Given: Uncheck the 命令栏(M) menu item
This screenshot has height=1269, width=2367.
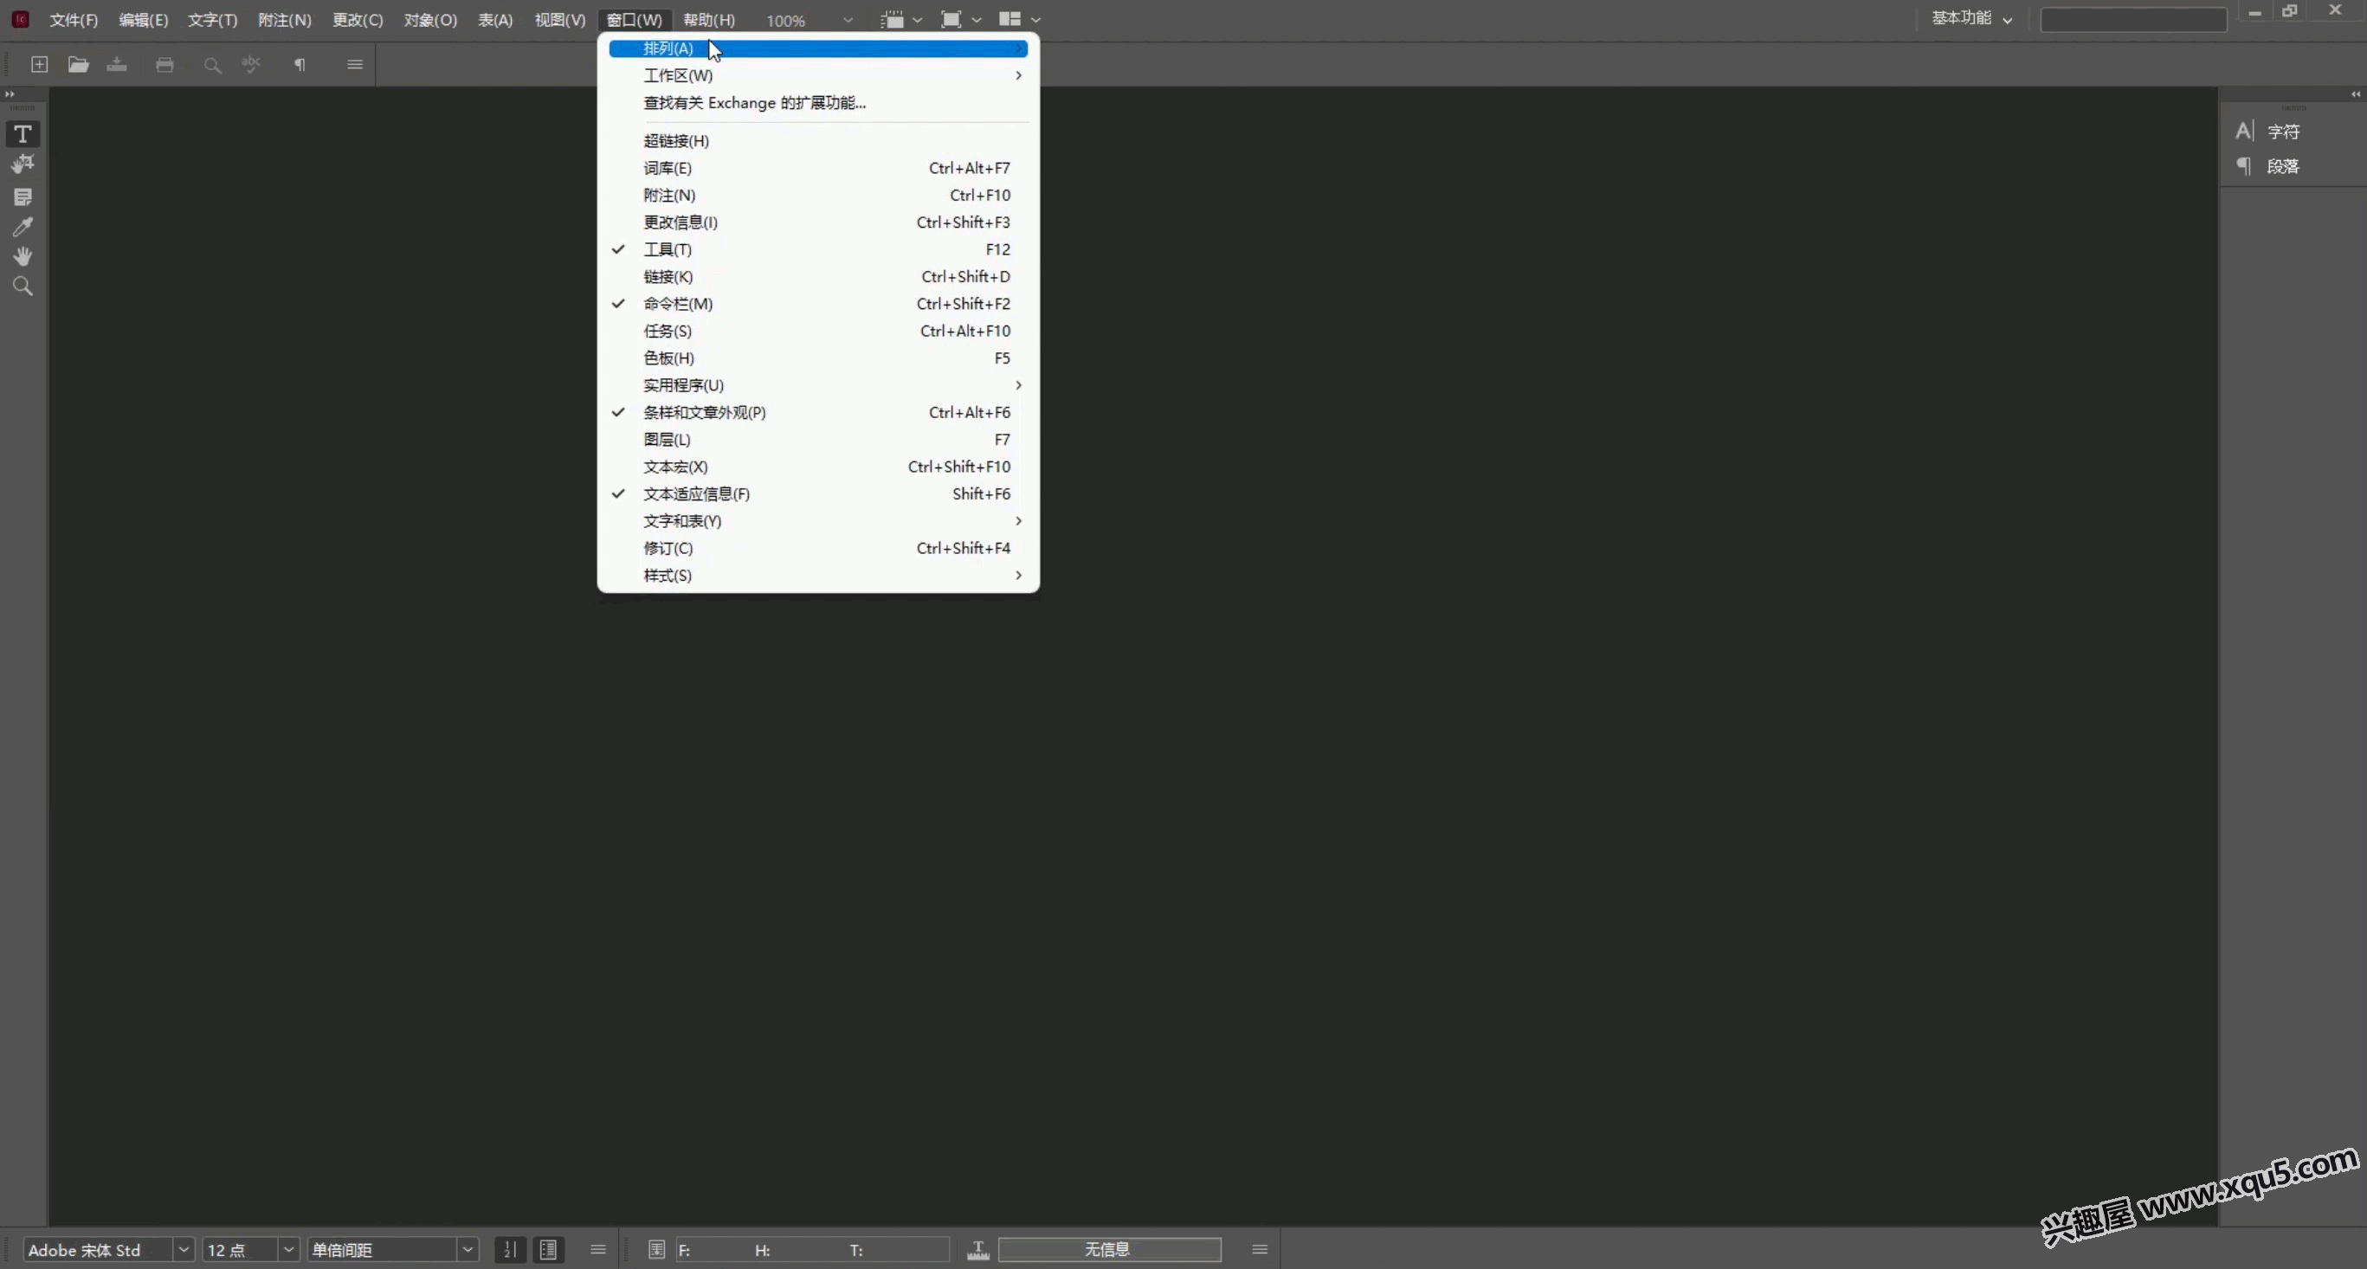Looking at the screenshot, I should pos(819,304).
